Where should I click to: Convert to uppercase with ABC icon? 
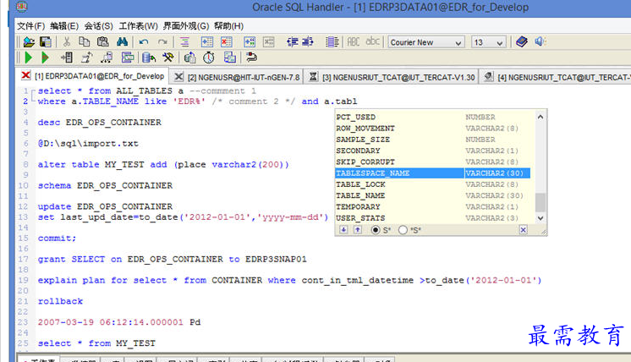tap(354, 41)
